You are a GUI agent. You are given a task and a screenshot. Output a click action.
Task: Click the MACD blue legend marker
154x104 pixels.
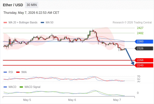tap(5, 87)
